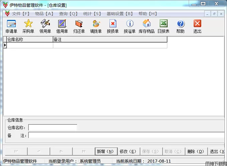Click the logo icon beside 文件 menu
Viewport: 227px width, 166px height.
[x=7, y=14]
